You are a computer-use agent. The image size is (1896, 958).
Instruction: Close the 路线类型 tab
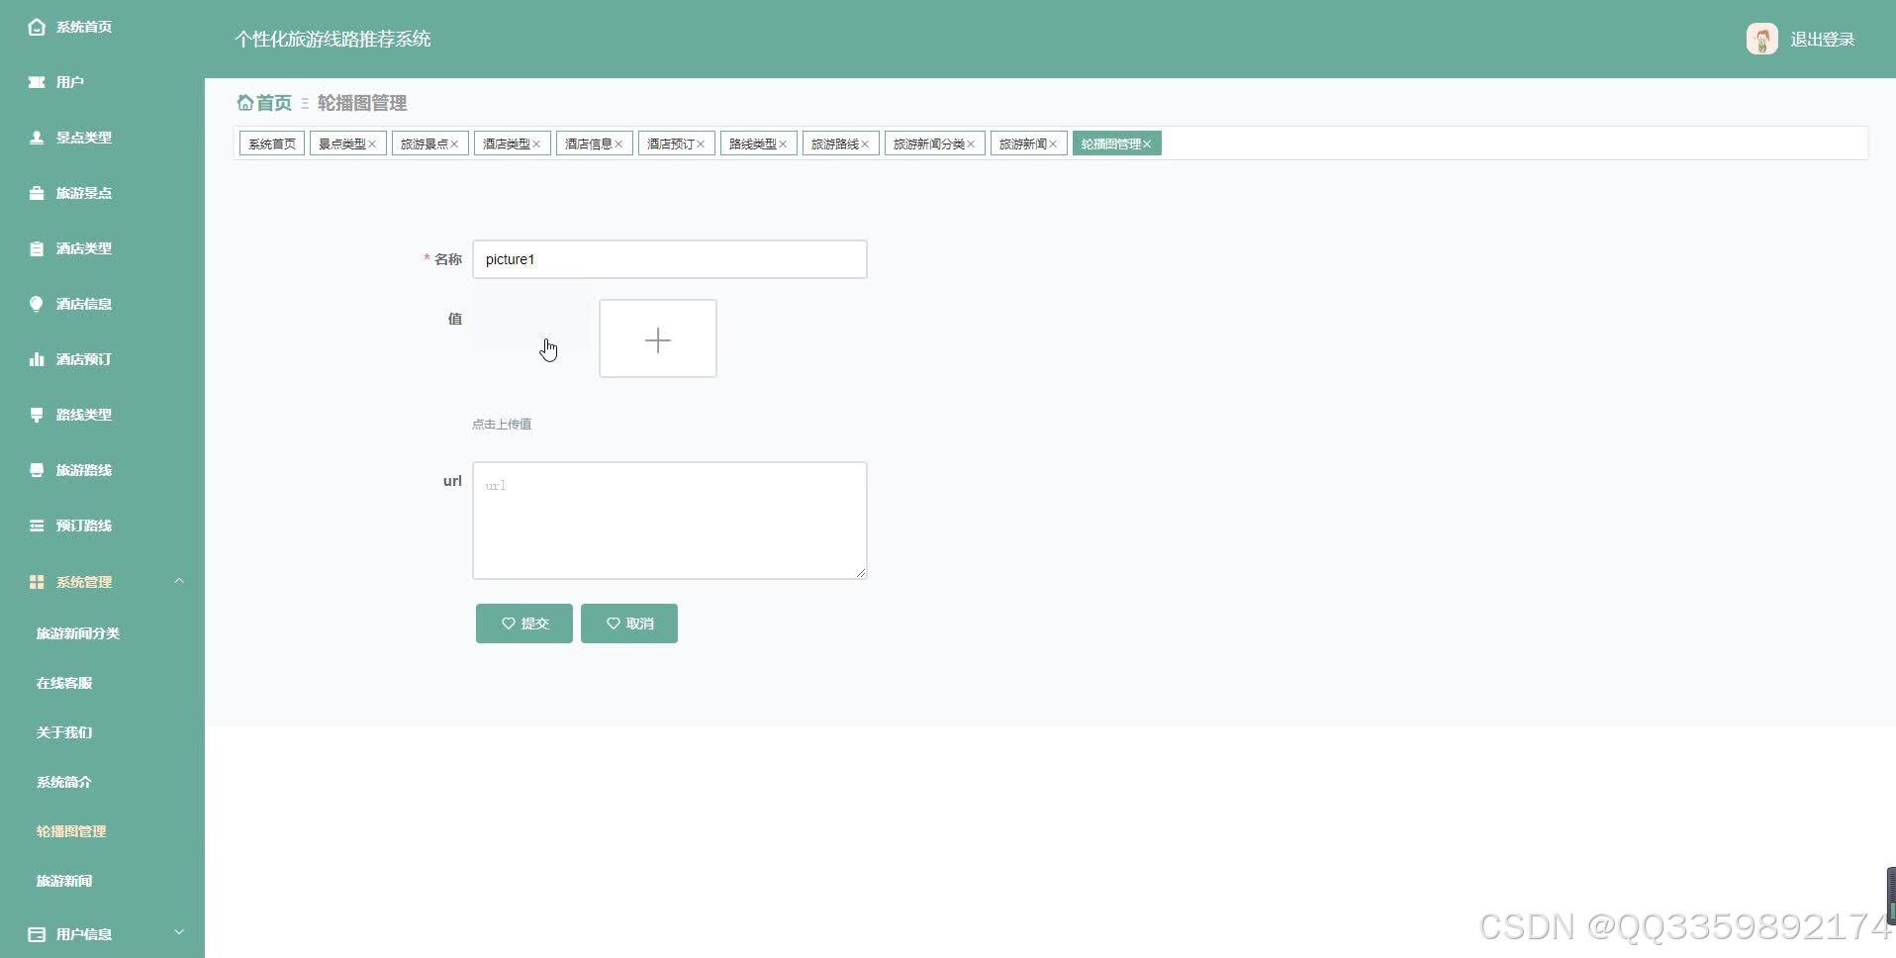tap(783, 144)
